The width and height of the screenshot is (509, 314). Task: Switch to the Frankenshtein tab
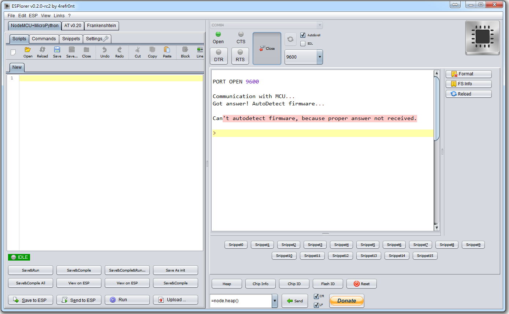coord(101,26)
